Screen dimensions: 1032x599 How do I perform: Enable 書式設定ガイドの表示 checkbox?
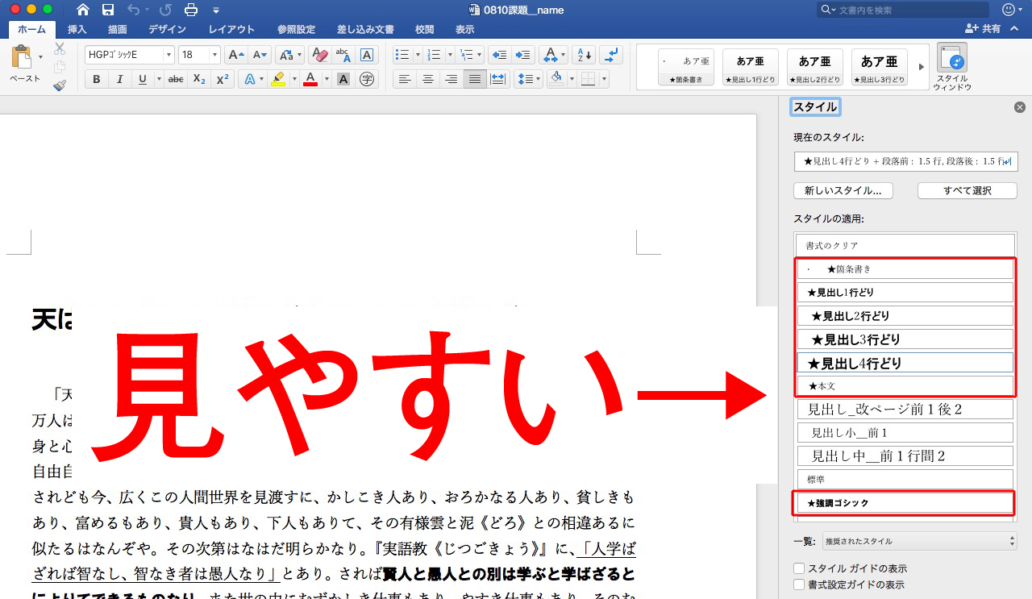pyautogui.click(x=799, y=584)
